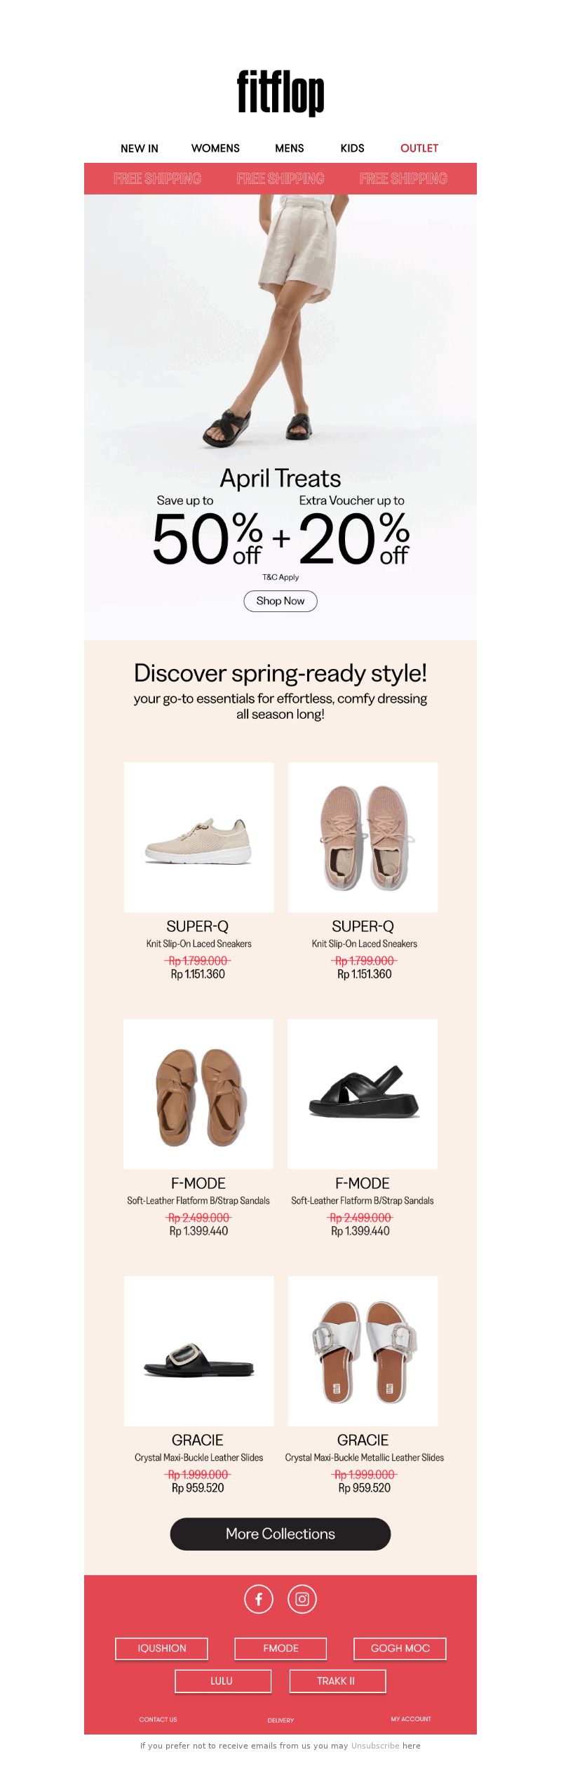Image resolution: width=561 pixels, height=1771 pixels.
Task: Click the Shop Now button
Action: [280, 601]
